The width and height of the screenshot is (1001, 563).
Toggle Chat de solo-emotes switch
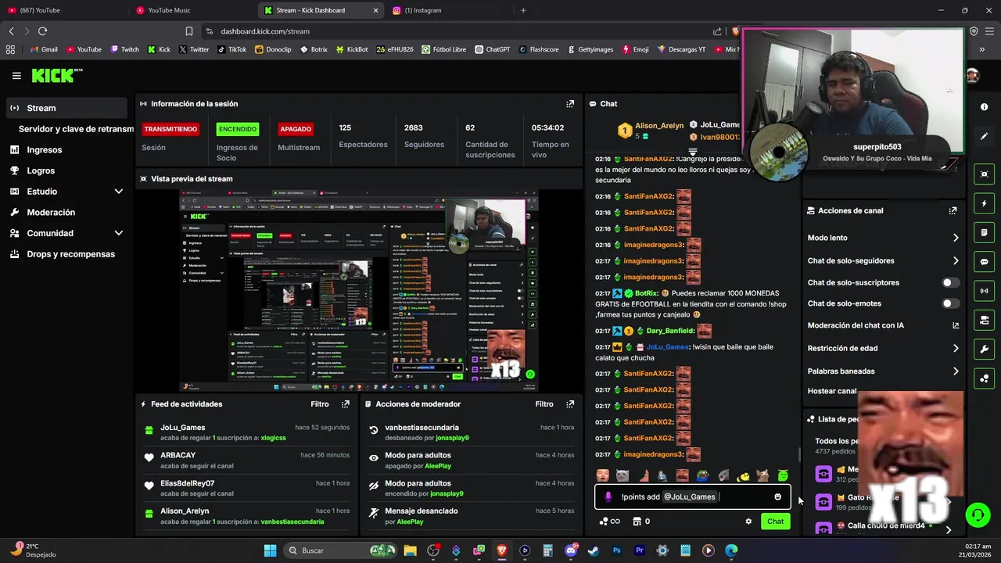(950, 303)
